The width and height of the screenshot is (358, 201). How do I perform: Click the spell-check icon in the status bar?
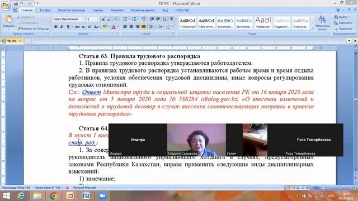[x=67, y=188]
